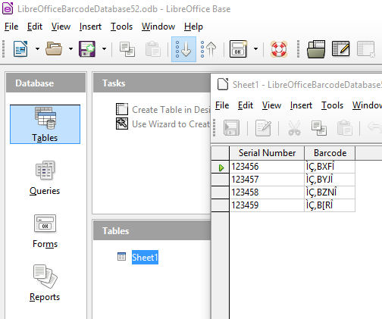
Task: Click Use Wizard to Create Table task
Action: 163,124
